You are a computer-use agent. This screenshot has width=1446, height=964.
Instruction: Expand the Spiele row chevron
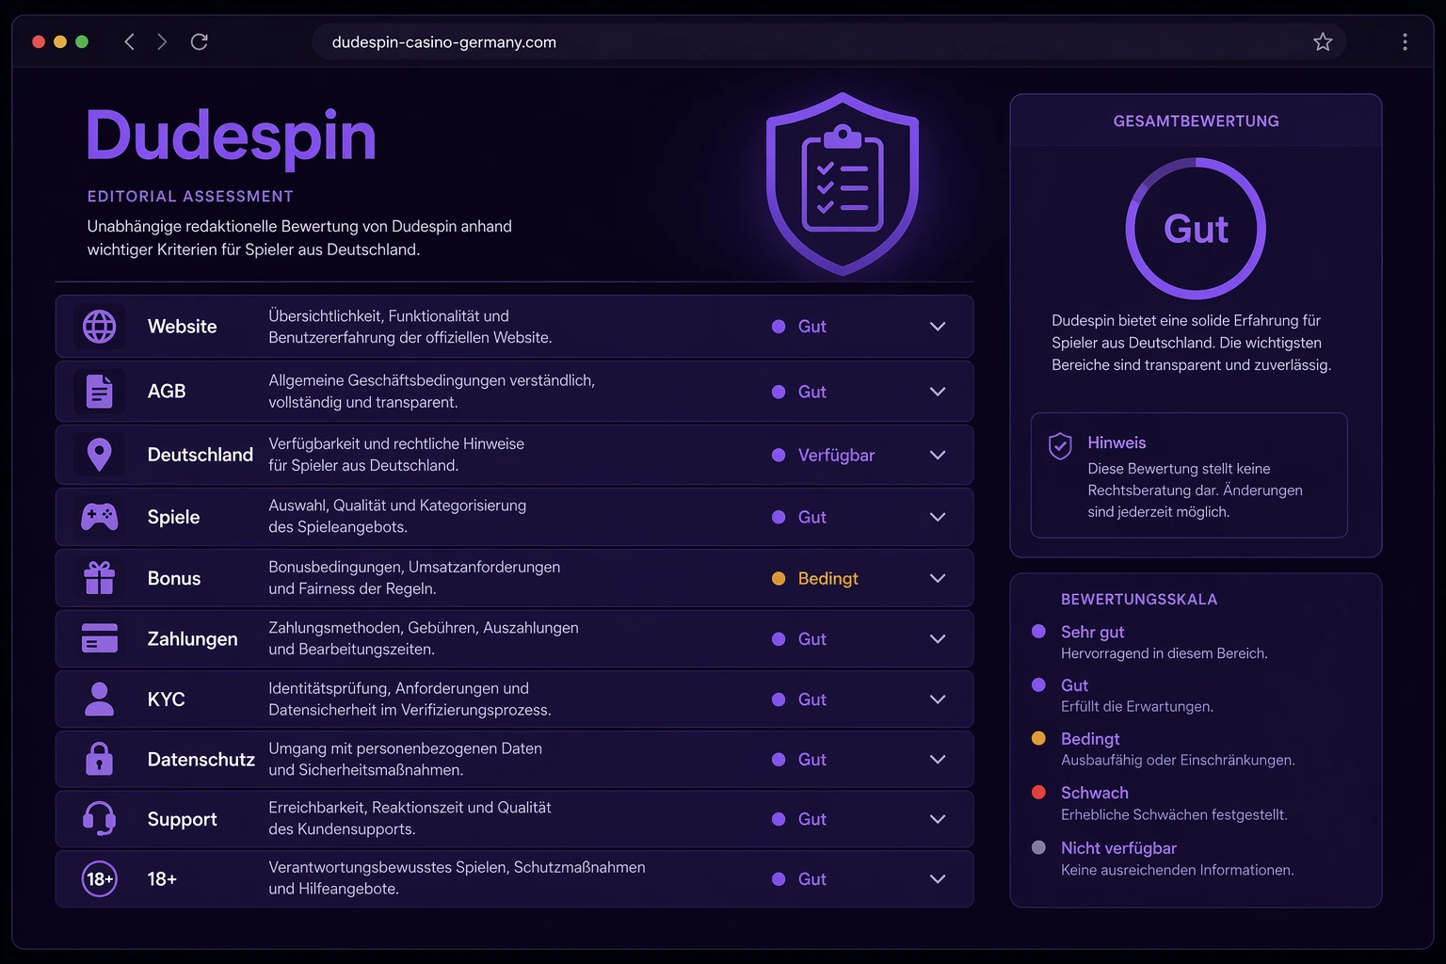point(938,517)
